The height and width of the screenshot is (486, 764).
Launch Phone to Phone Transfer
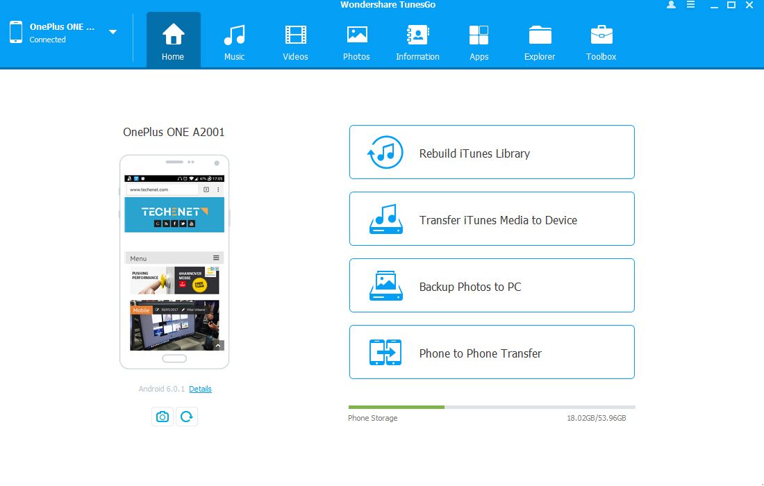point(492,353)
